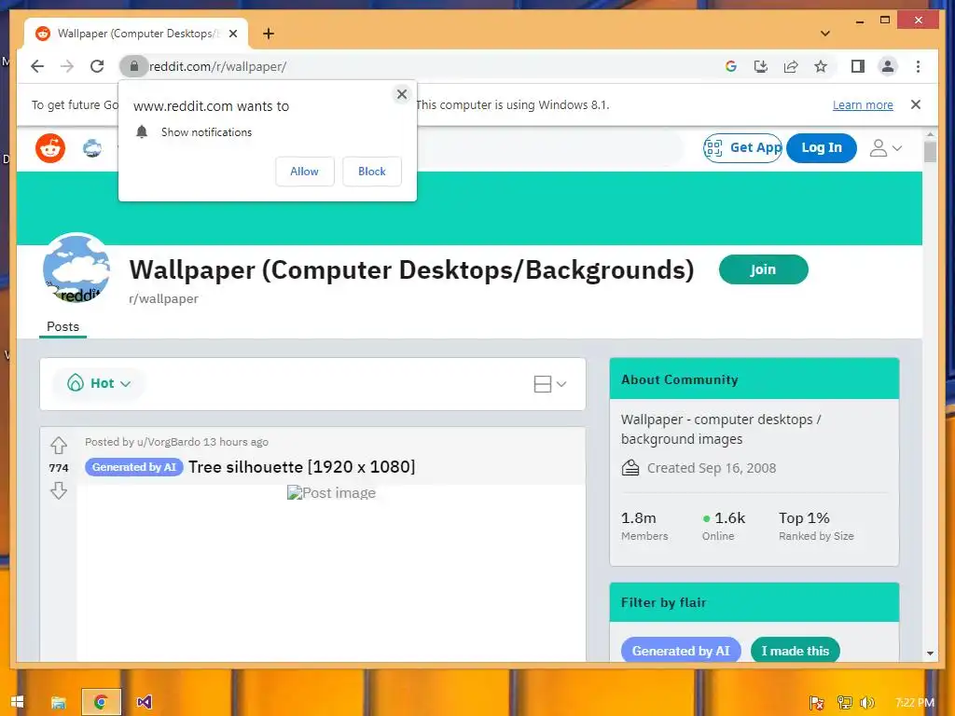955x716 pixels.
Task: Switch to the Posts tab
Action: (x=62, y=327)
